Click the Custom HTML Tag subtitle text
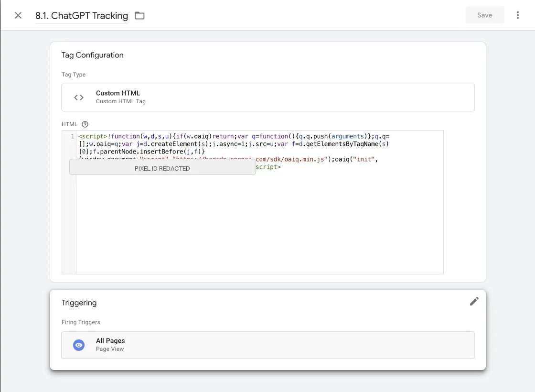 coord(121,101)
